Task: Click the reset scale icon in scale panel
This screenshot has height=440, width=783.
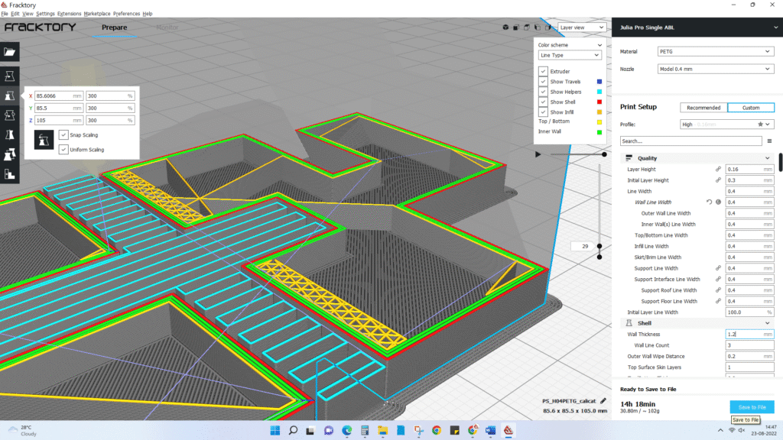Action: tap(45, 140)
